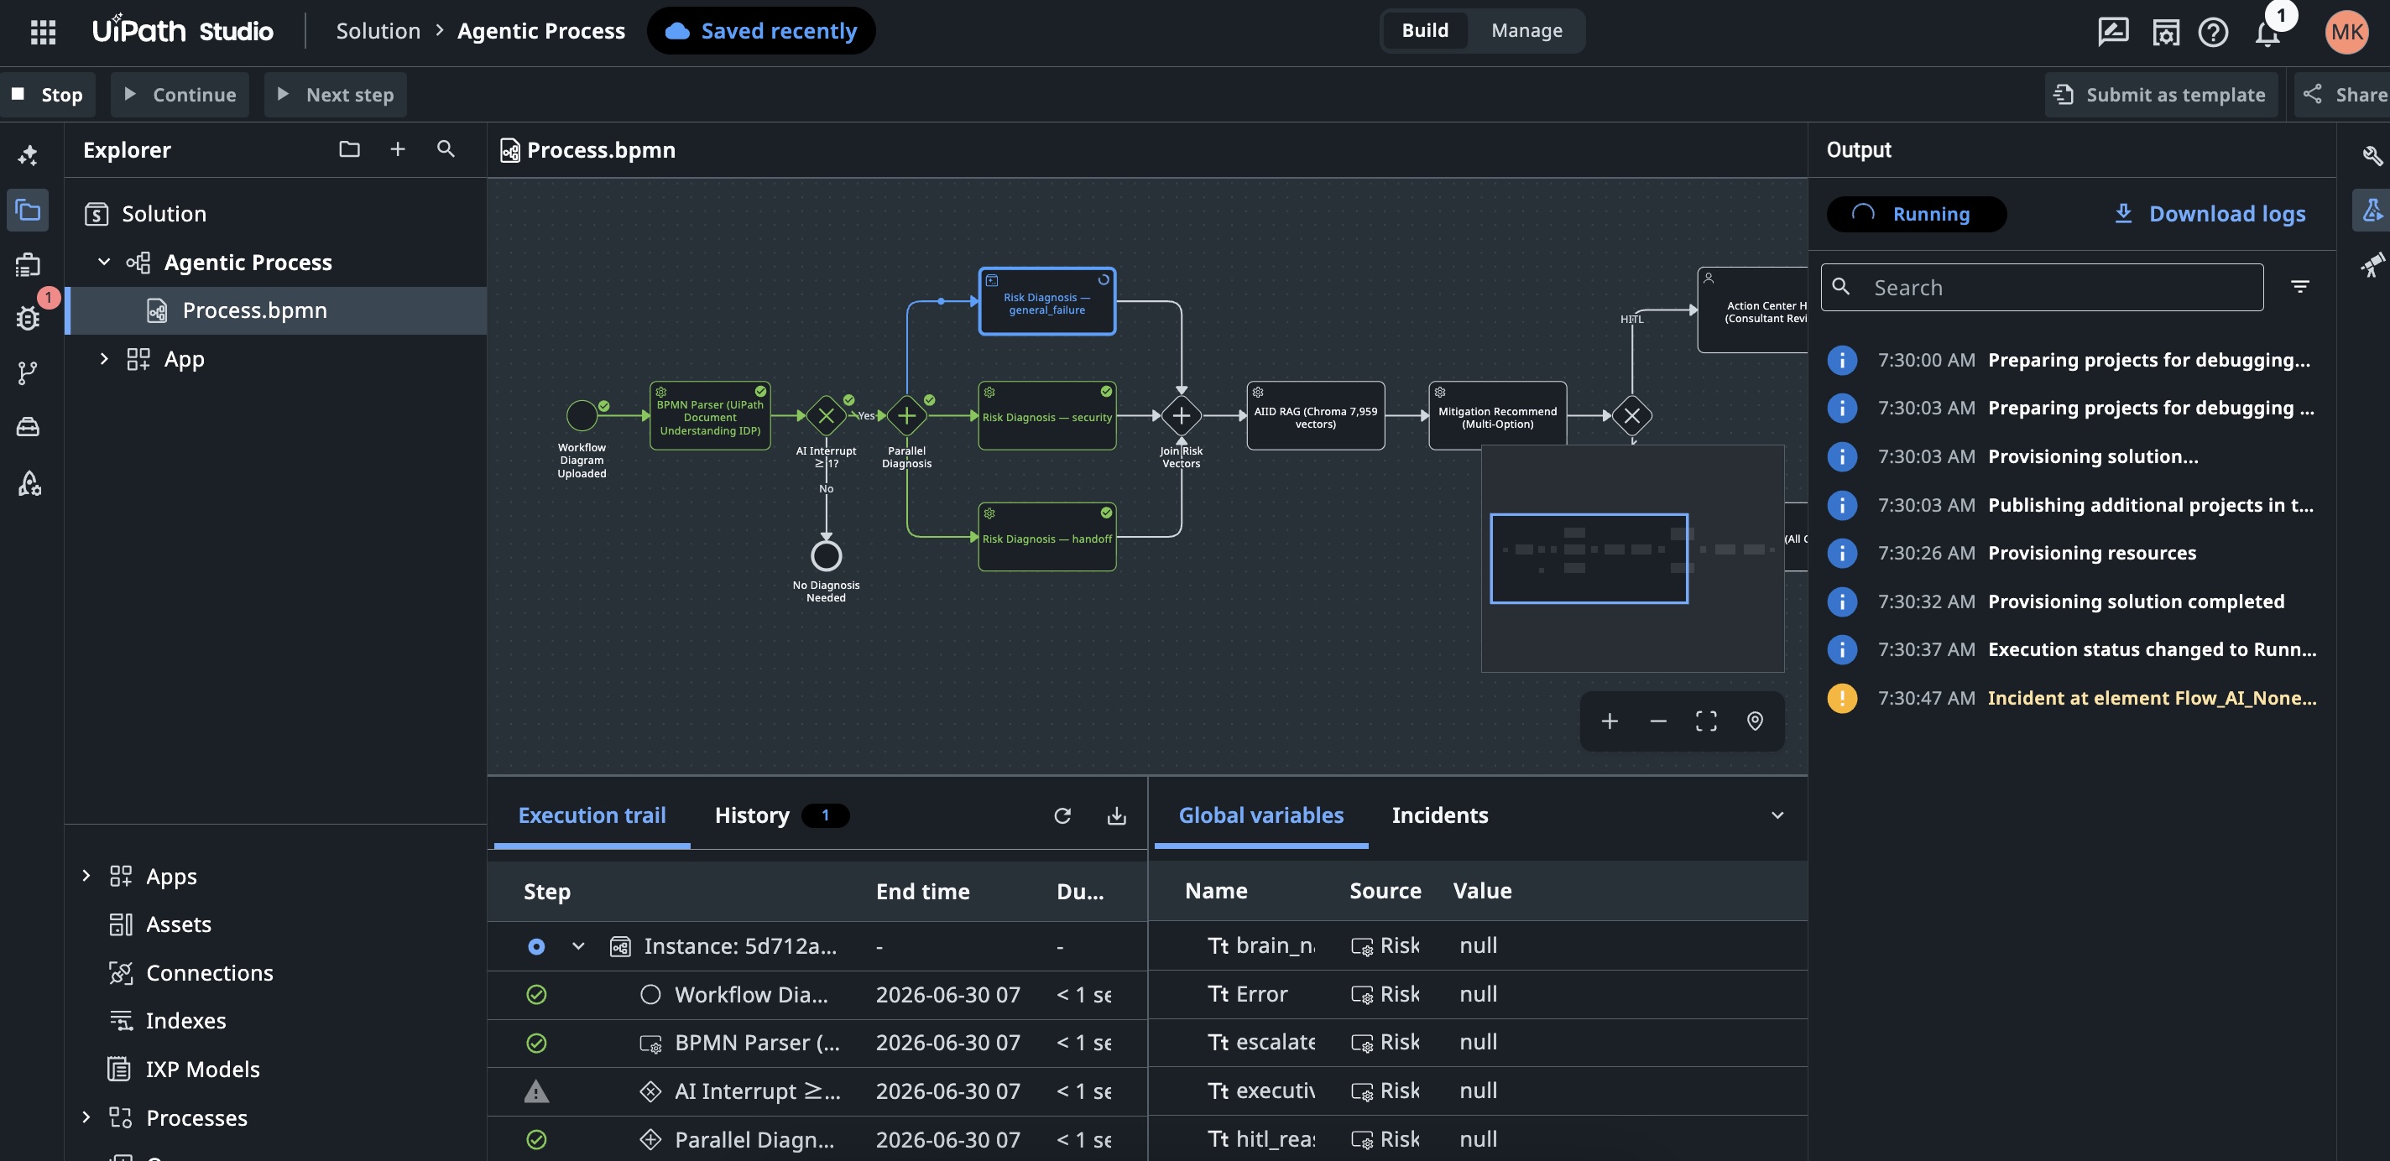2390x1161 pixels.
Task: Select the BPMN Parser task node
Action: (710, 416)
